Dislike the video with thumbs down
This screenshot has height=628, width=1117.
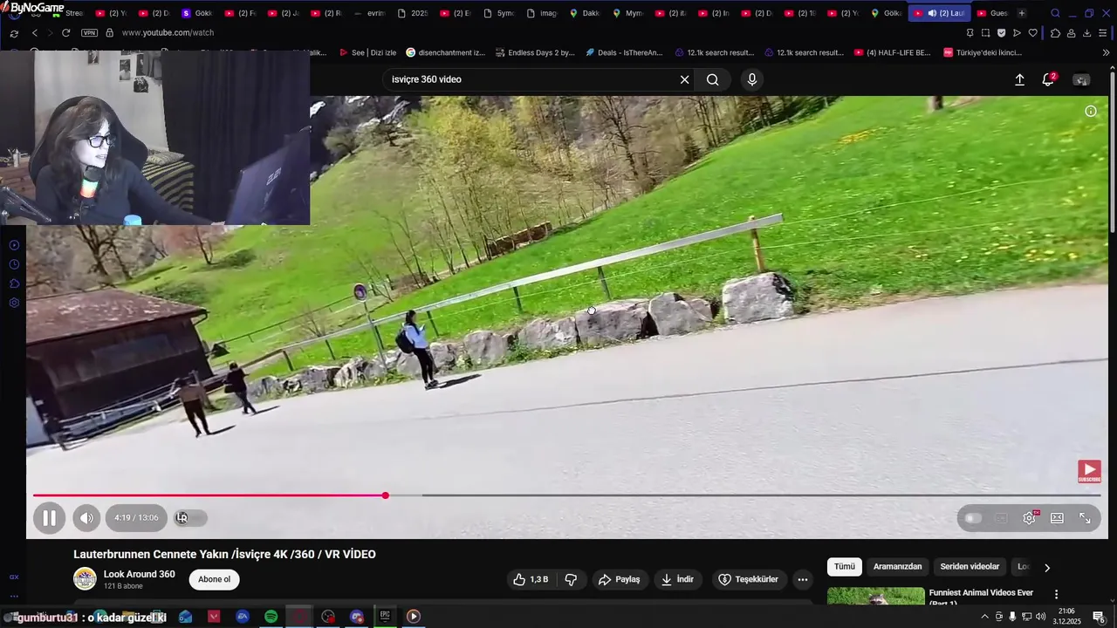[572, 579]
